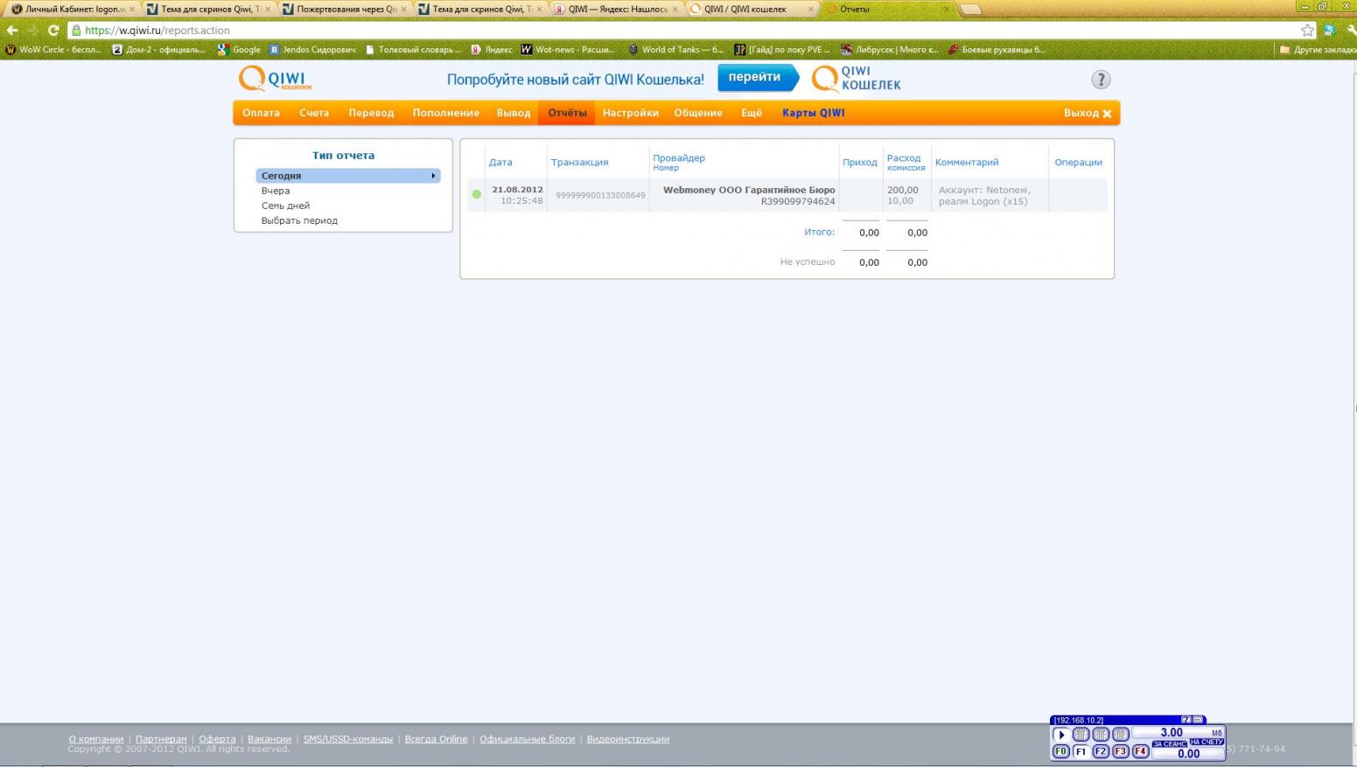Open the Другие закладки bookmarks folder

coord(1317,50)
